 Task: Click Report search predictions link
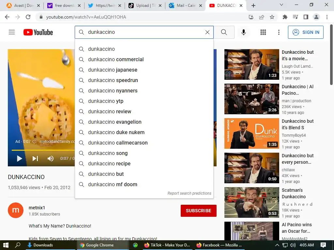click(x=190, y=193)
